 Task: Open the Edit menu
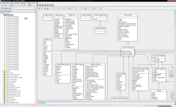pos(4,3)
